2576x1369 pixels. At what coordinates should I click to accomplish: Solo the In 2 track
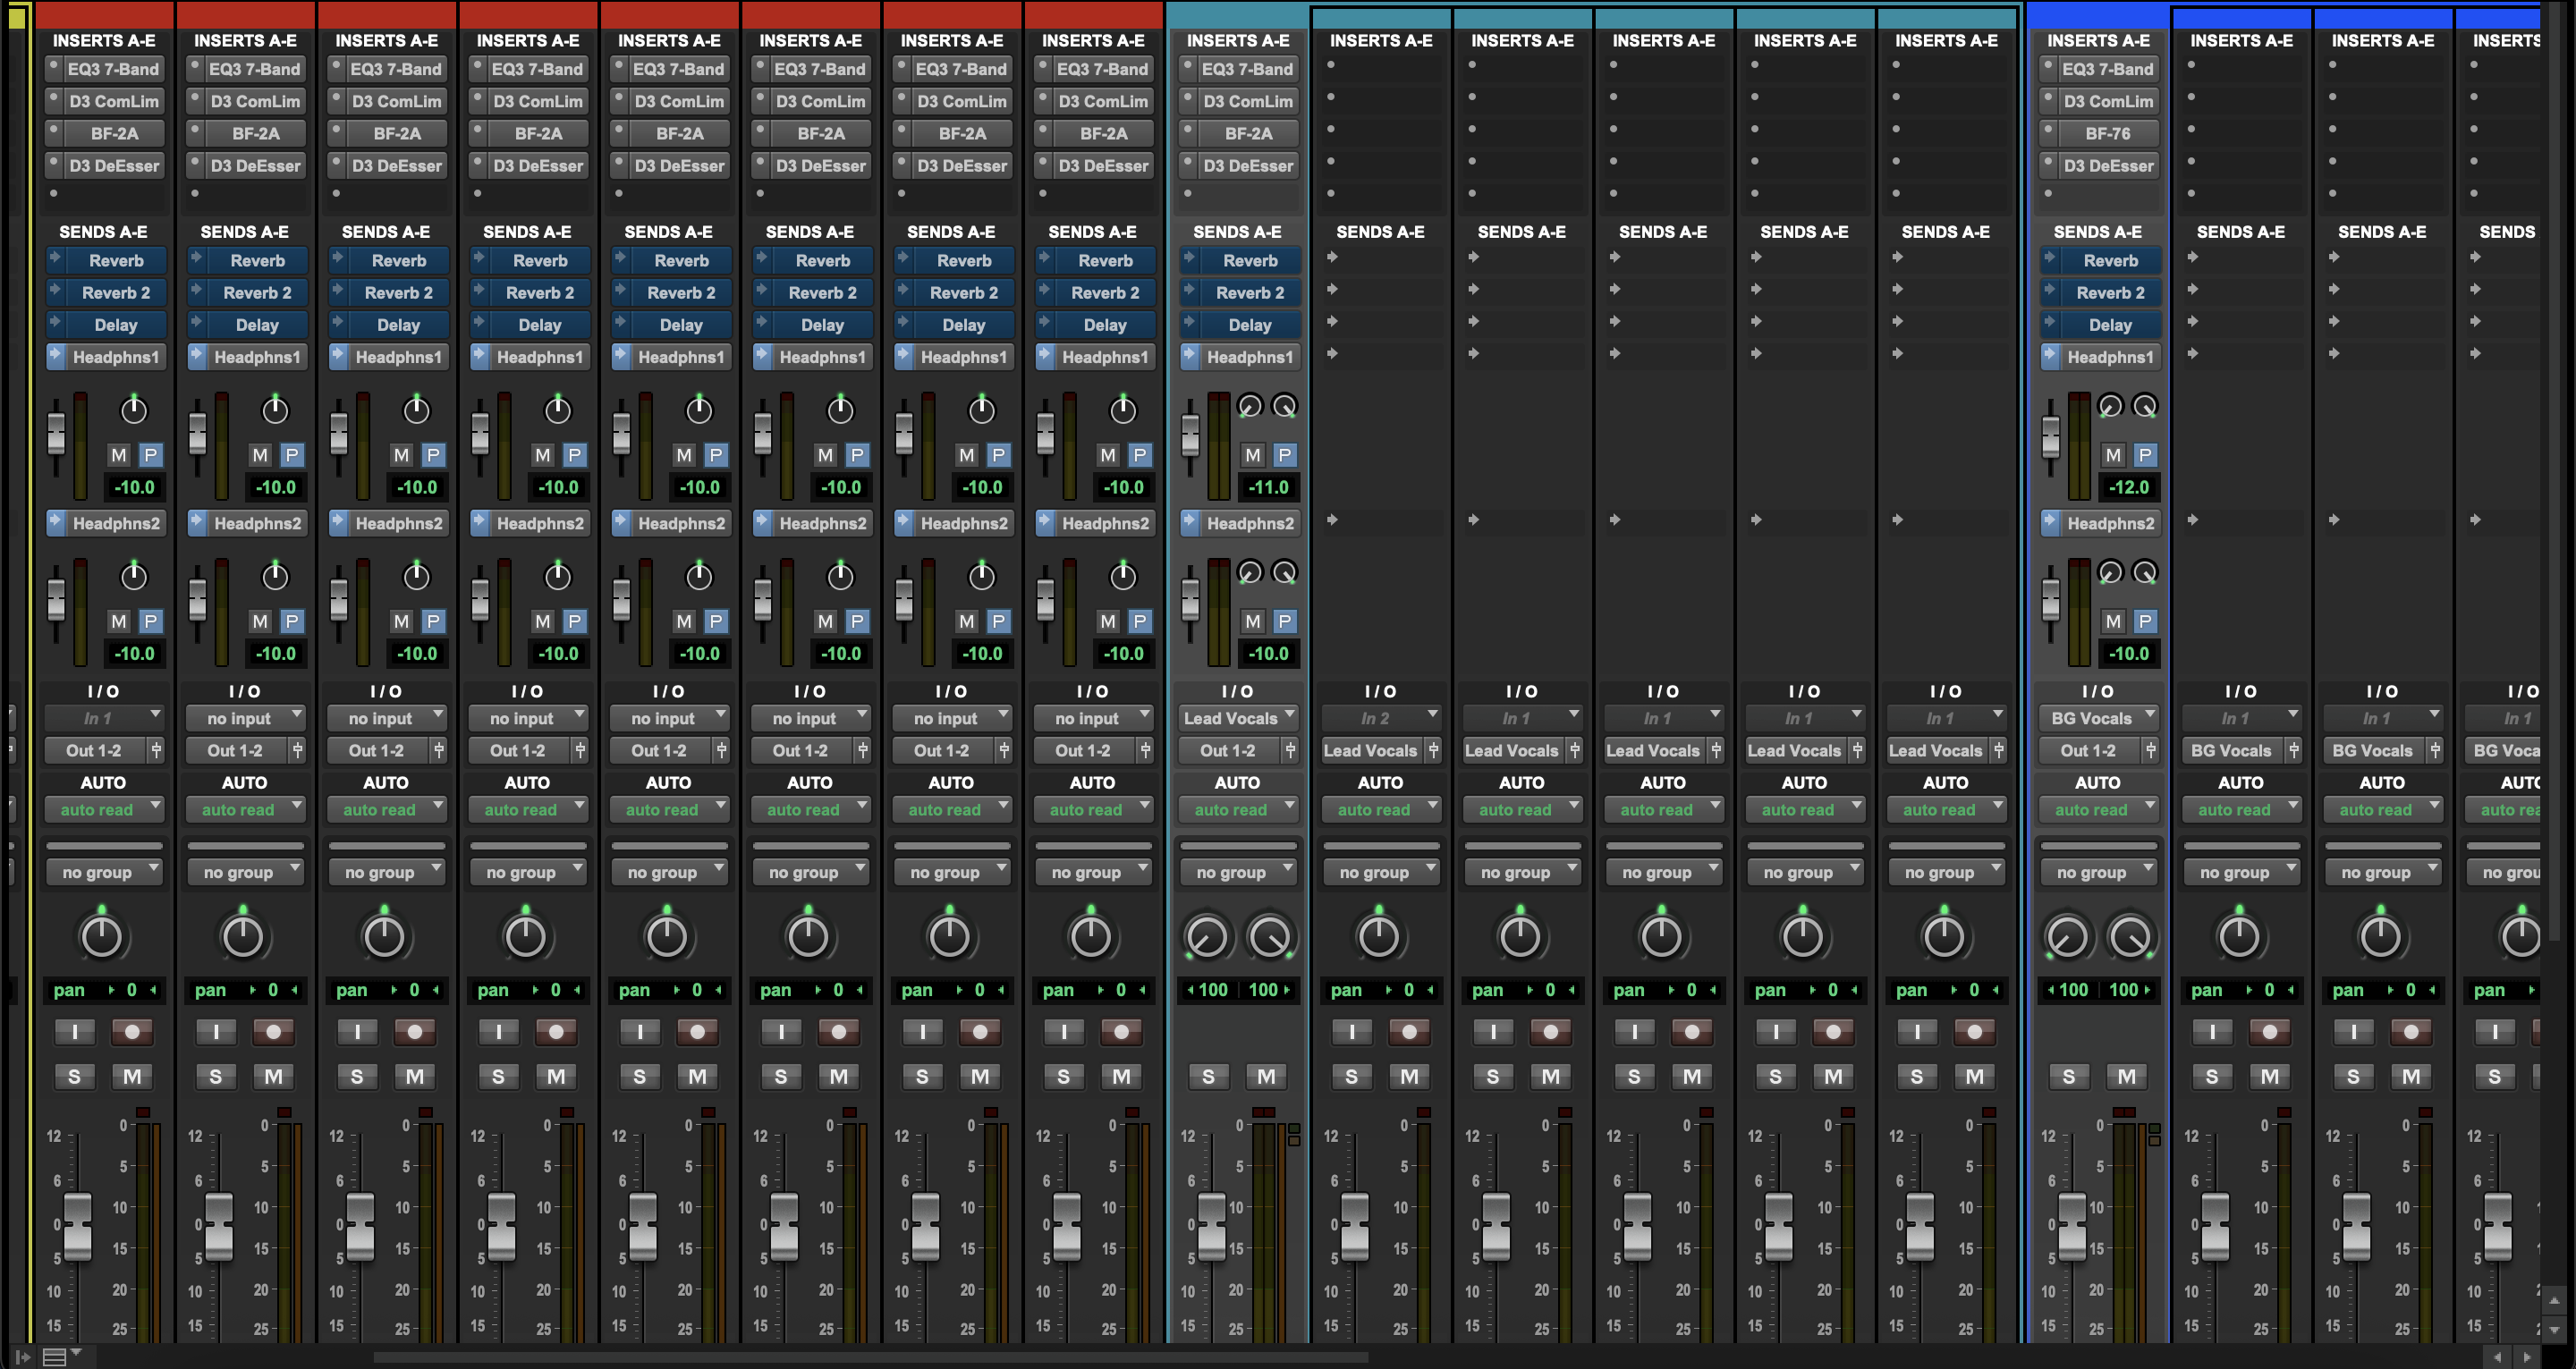click(x=1352, y=1076)
